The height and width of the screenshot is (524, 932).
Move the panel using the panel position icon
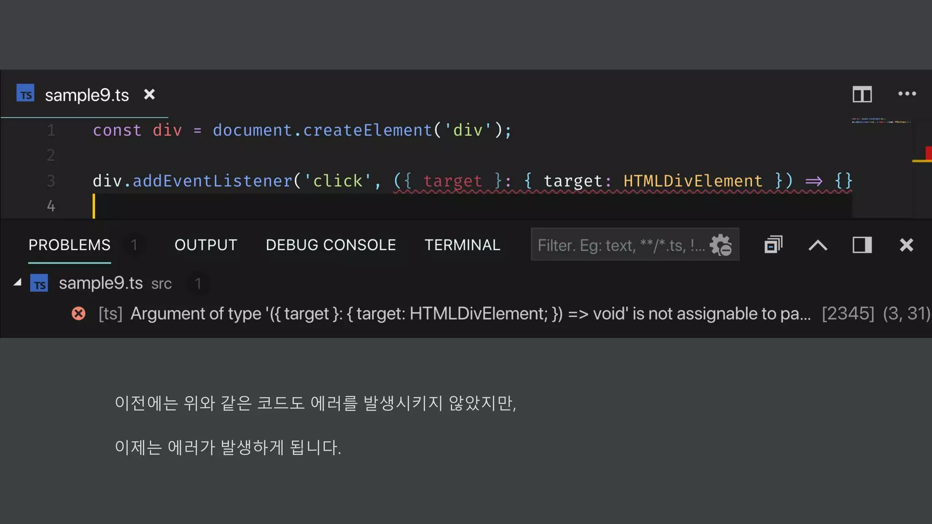[x=862, y=245]
